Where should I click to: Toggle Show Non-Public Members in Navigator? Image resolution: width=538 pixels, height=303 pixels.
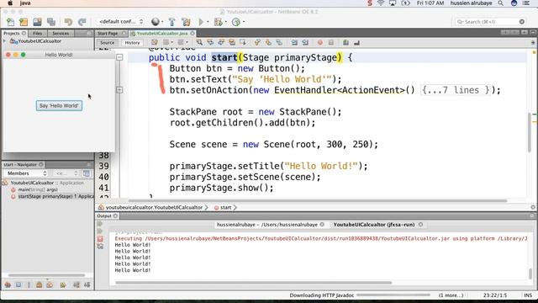click(40, 284)
